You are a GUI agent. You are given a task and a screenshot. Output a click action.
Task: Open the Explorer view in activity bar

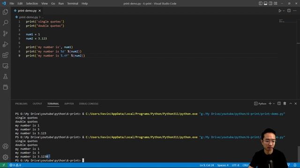(5, 12)
